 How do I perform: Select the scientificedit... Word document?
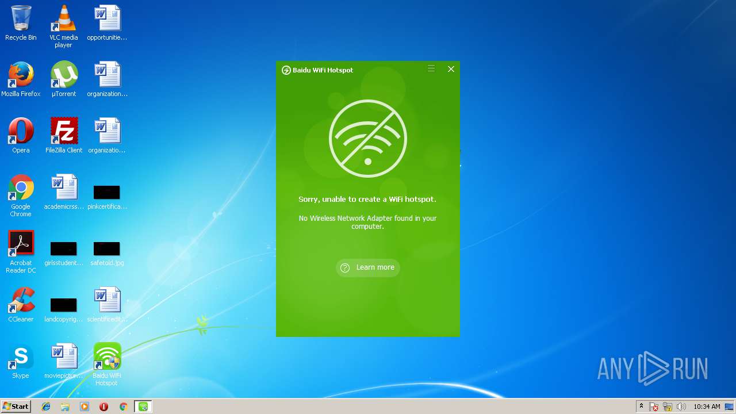pyautogui.click(x=107, y=305)
